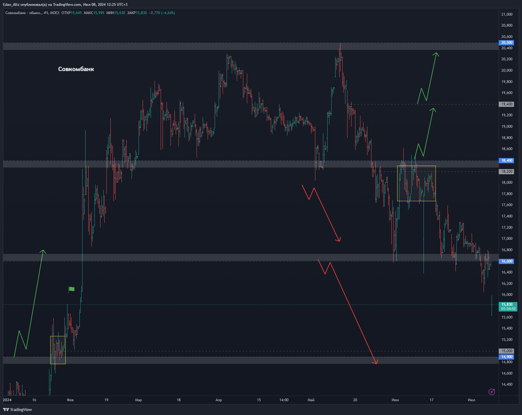Select the 19,400 price level label
This screenshot has width=522, height=415.
(x=507, y=104)
